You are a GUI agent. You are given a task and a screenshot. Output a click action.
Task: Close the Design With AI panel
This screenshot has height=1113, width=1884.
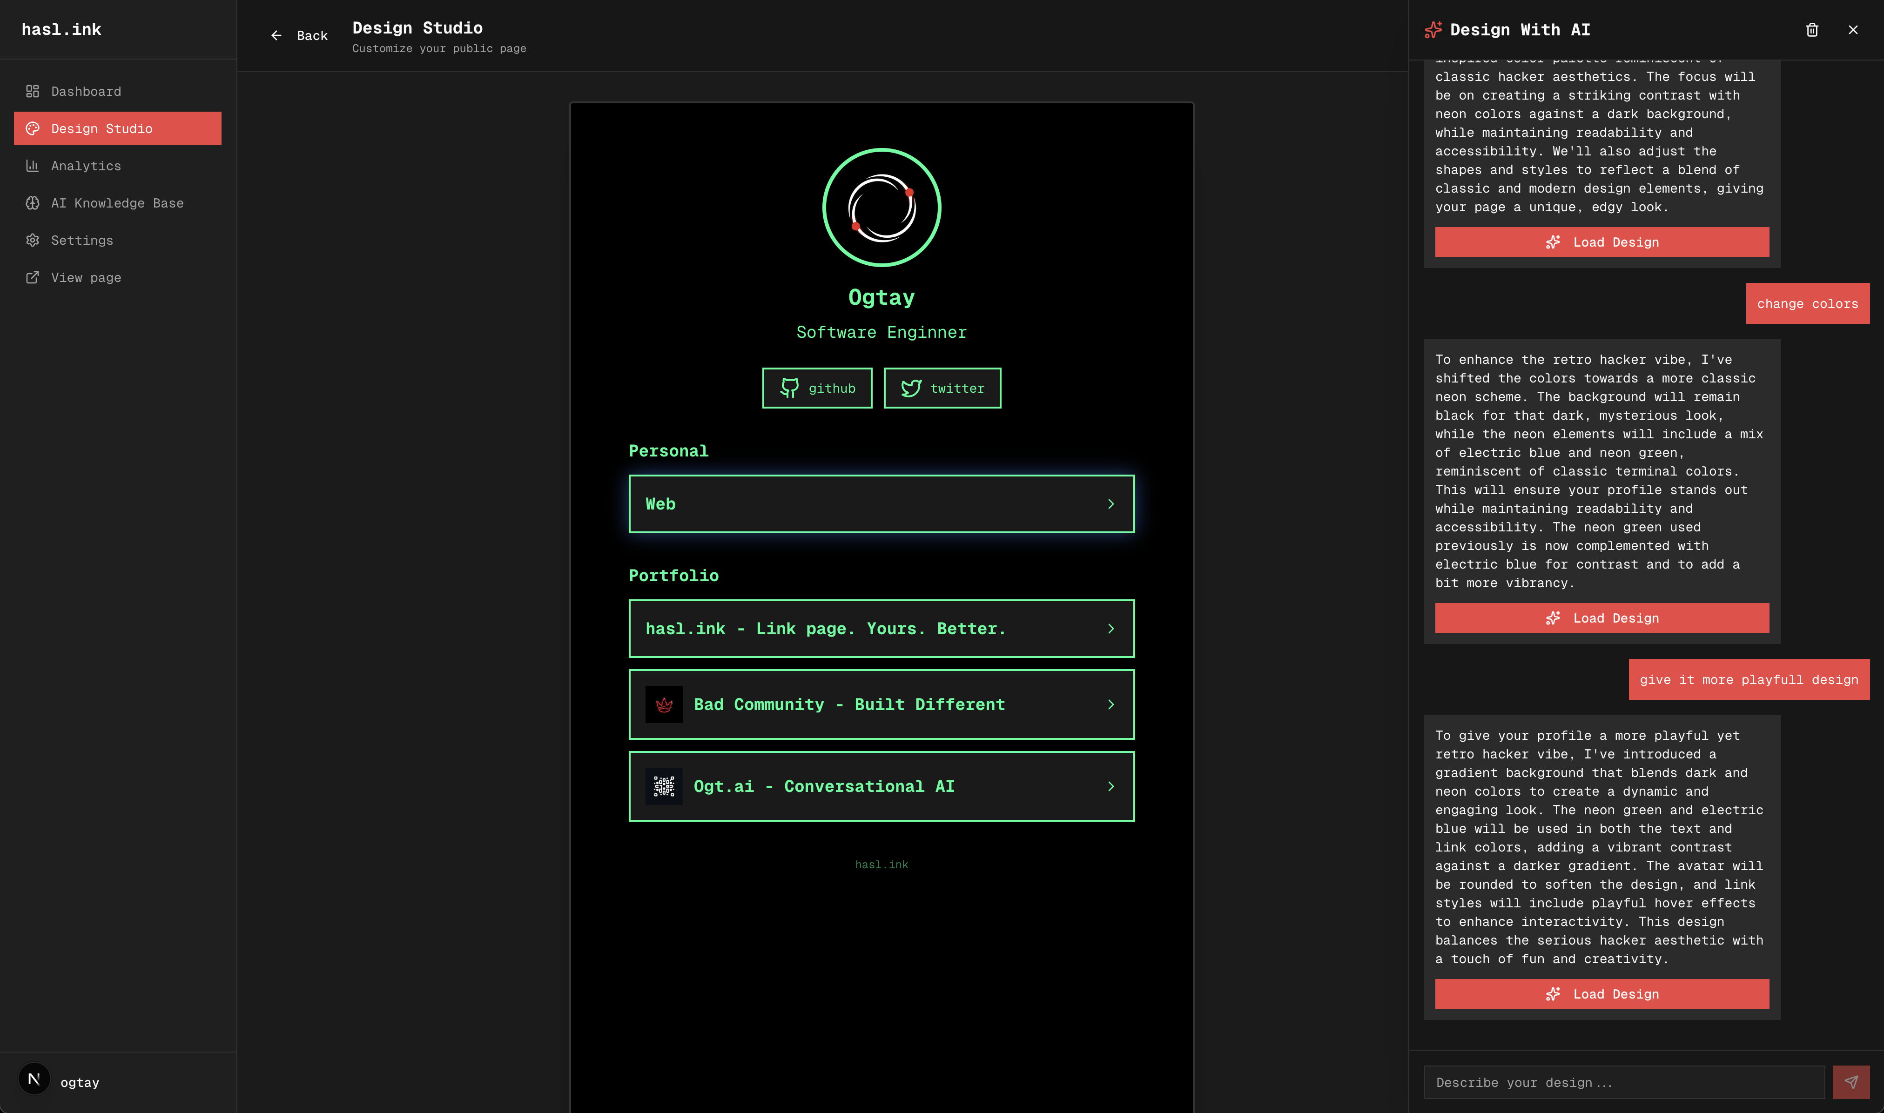click(x=1853, y=30)
